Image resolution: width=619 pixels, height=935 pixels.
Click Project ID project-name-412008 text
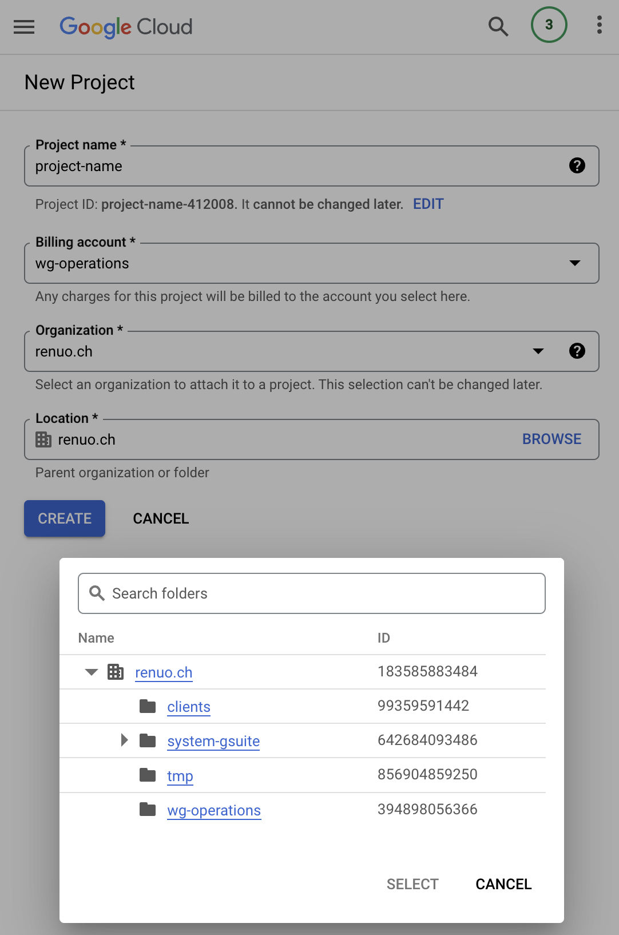168,204
